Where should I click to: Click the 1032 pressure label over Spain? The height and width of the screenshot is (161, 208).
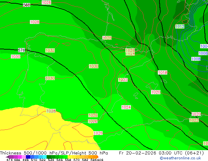coord(50,51)
